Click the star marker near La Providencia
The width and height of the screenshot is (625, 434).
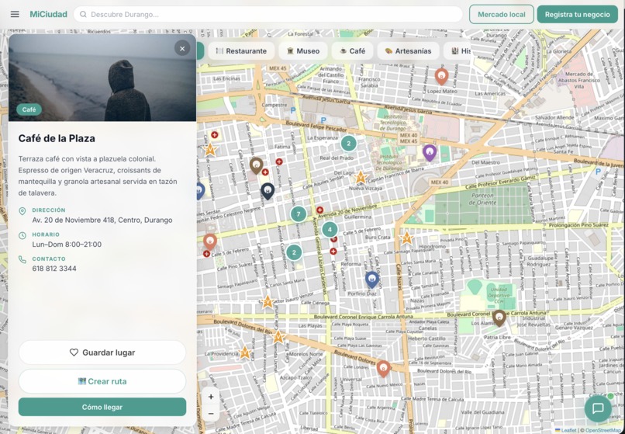point(245,352)
